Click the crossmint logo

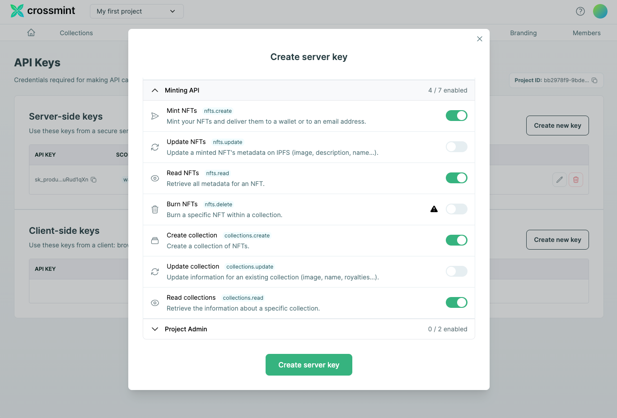tap(43, 11)
